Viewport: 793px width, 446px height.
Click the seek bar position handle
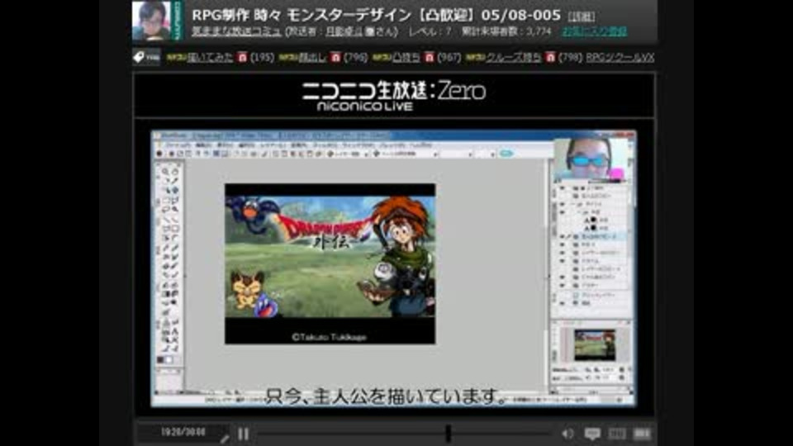pos(448,434)
